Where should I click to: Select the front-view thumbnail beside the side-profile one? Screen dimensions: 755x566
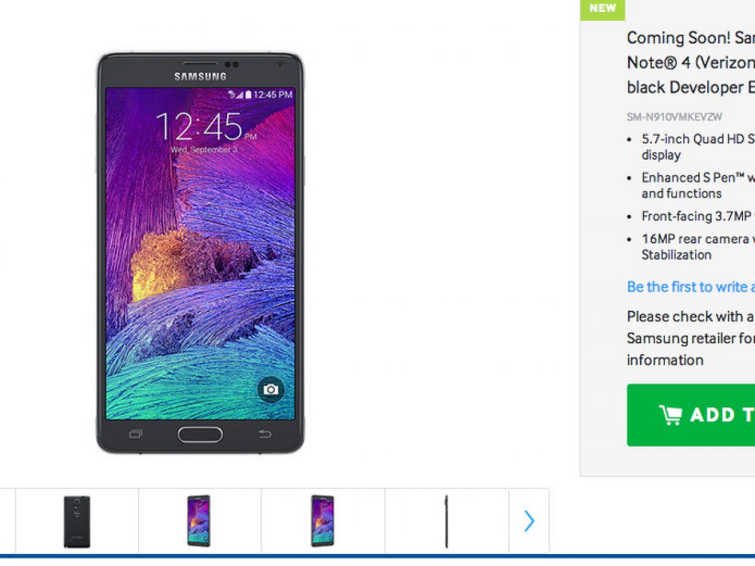pyautogui.click(x=323, y=521)
